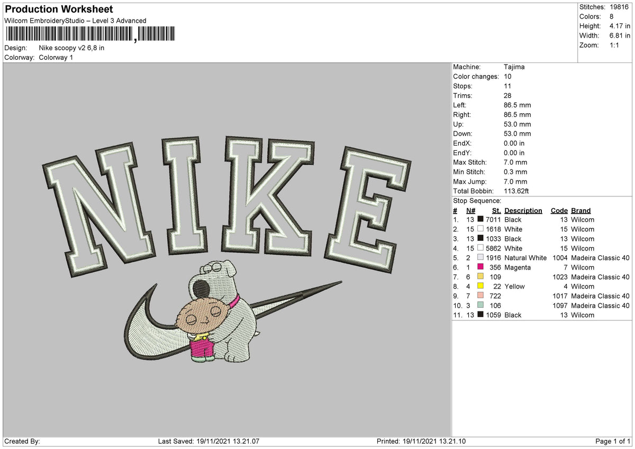Click the pink swatch in stop row 9

click(x=480, y=296)
